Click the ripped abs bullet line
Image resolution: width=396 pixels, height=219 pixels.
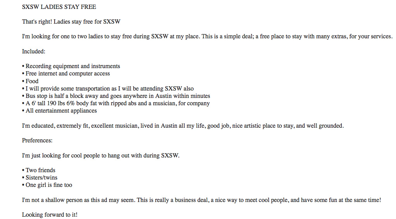tap(116, 103)
